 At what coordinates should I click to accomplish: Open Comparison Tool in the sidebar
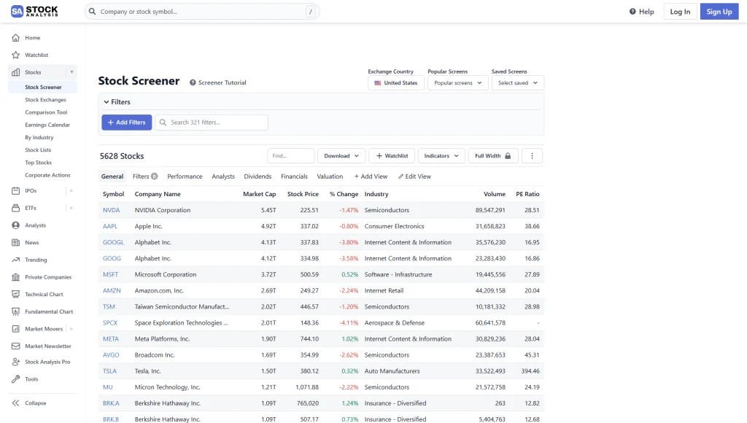click(46, 112)
